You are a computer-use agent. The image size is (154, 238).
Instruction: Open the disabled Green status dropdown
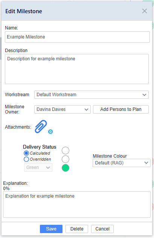pos(38,167)
